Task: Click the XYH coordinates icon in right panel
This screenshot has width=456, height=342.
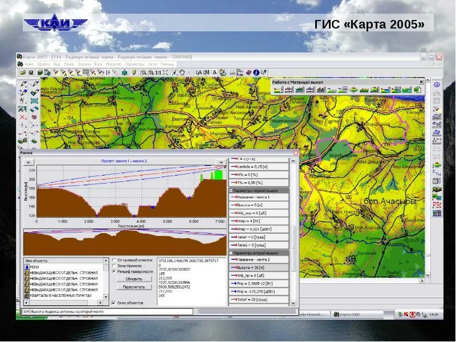Action: click(x=437, y=173)
